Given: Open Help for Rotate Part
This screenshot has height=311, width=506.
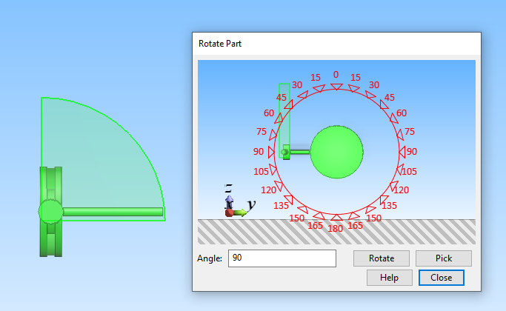Looking at the screenshot, I should point(390,278).
